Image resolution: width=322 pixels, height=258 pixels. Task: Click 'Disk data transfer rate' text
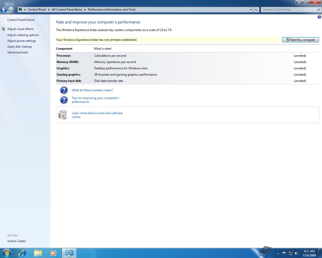point(109,81)
